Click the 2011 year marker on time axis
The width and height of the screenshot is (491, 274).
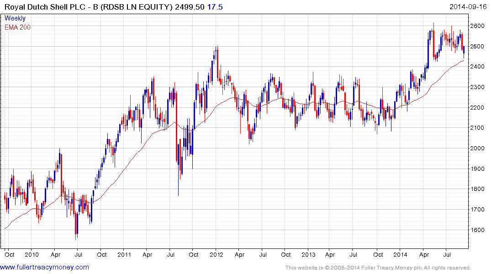(124, 254)
